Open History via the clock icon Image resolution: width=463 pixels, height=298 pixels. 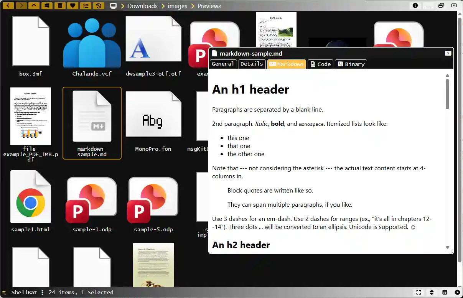click(99, 5)
